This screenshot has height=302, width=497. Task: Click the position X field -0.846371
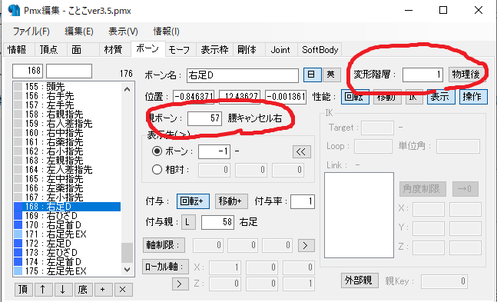(194, 96)
